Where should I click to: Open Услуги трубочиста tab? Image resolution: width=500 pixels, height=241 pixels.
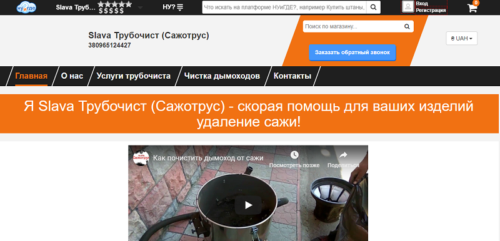(x=133, y=76)
